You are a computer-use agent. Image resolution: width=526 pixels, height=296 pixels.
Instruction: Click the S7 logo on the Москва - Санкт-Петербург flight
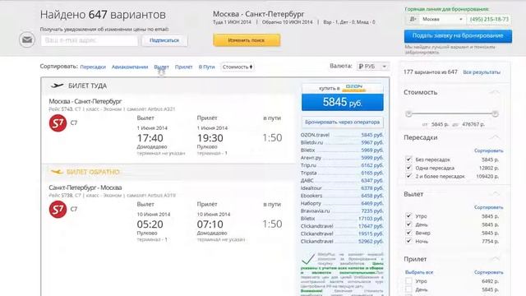point(58,123)
